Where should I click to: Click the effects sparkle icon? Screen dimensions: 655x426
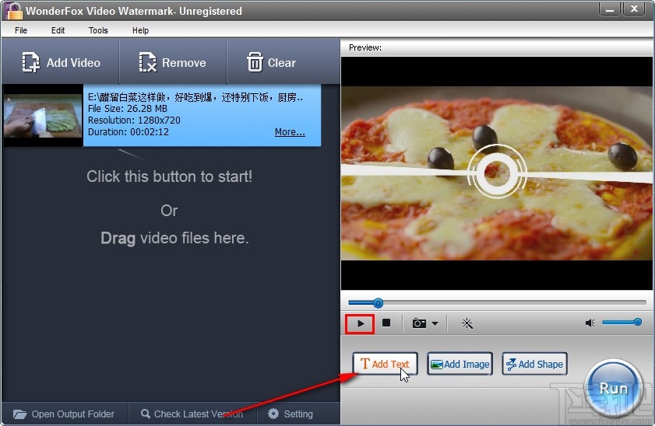coord(467,323)
